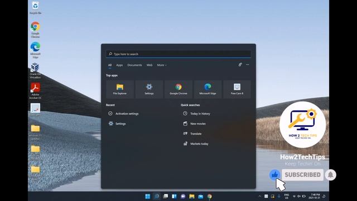
Task: Launch Google Chrome from Top apps
Action: coord(178,89)
